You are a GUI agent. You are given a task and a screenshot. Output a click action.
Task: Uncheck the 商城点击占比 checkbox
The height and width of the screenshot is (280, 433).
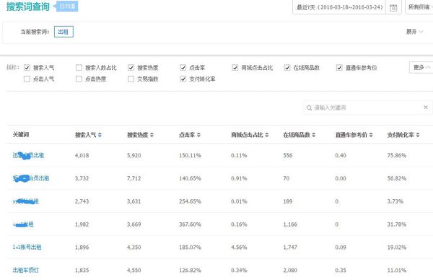235,68
